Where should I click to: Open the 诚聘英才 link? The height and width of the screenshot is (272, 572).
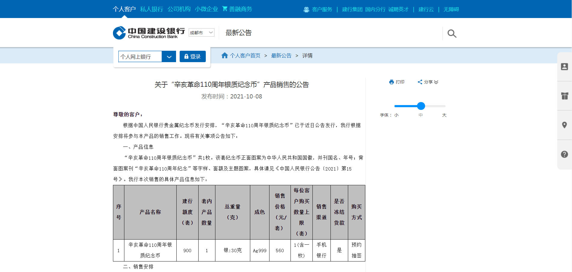pyautogui.click(x=398, y=9)
